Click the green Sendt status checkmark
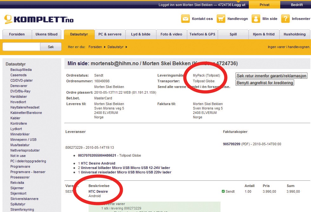 (x=223, y=191)
